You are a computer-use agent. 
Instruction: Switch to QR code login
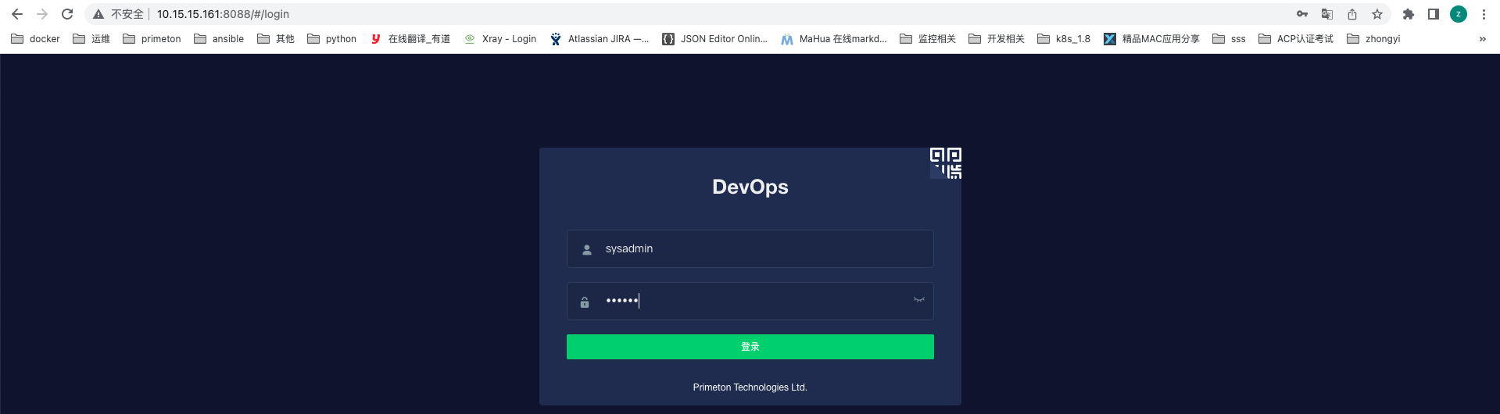click(946, 163)
